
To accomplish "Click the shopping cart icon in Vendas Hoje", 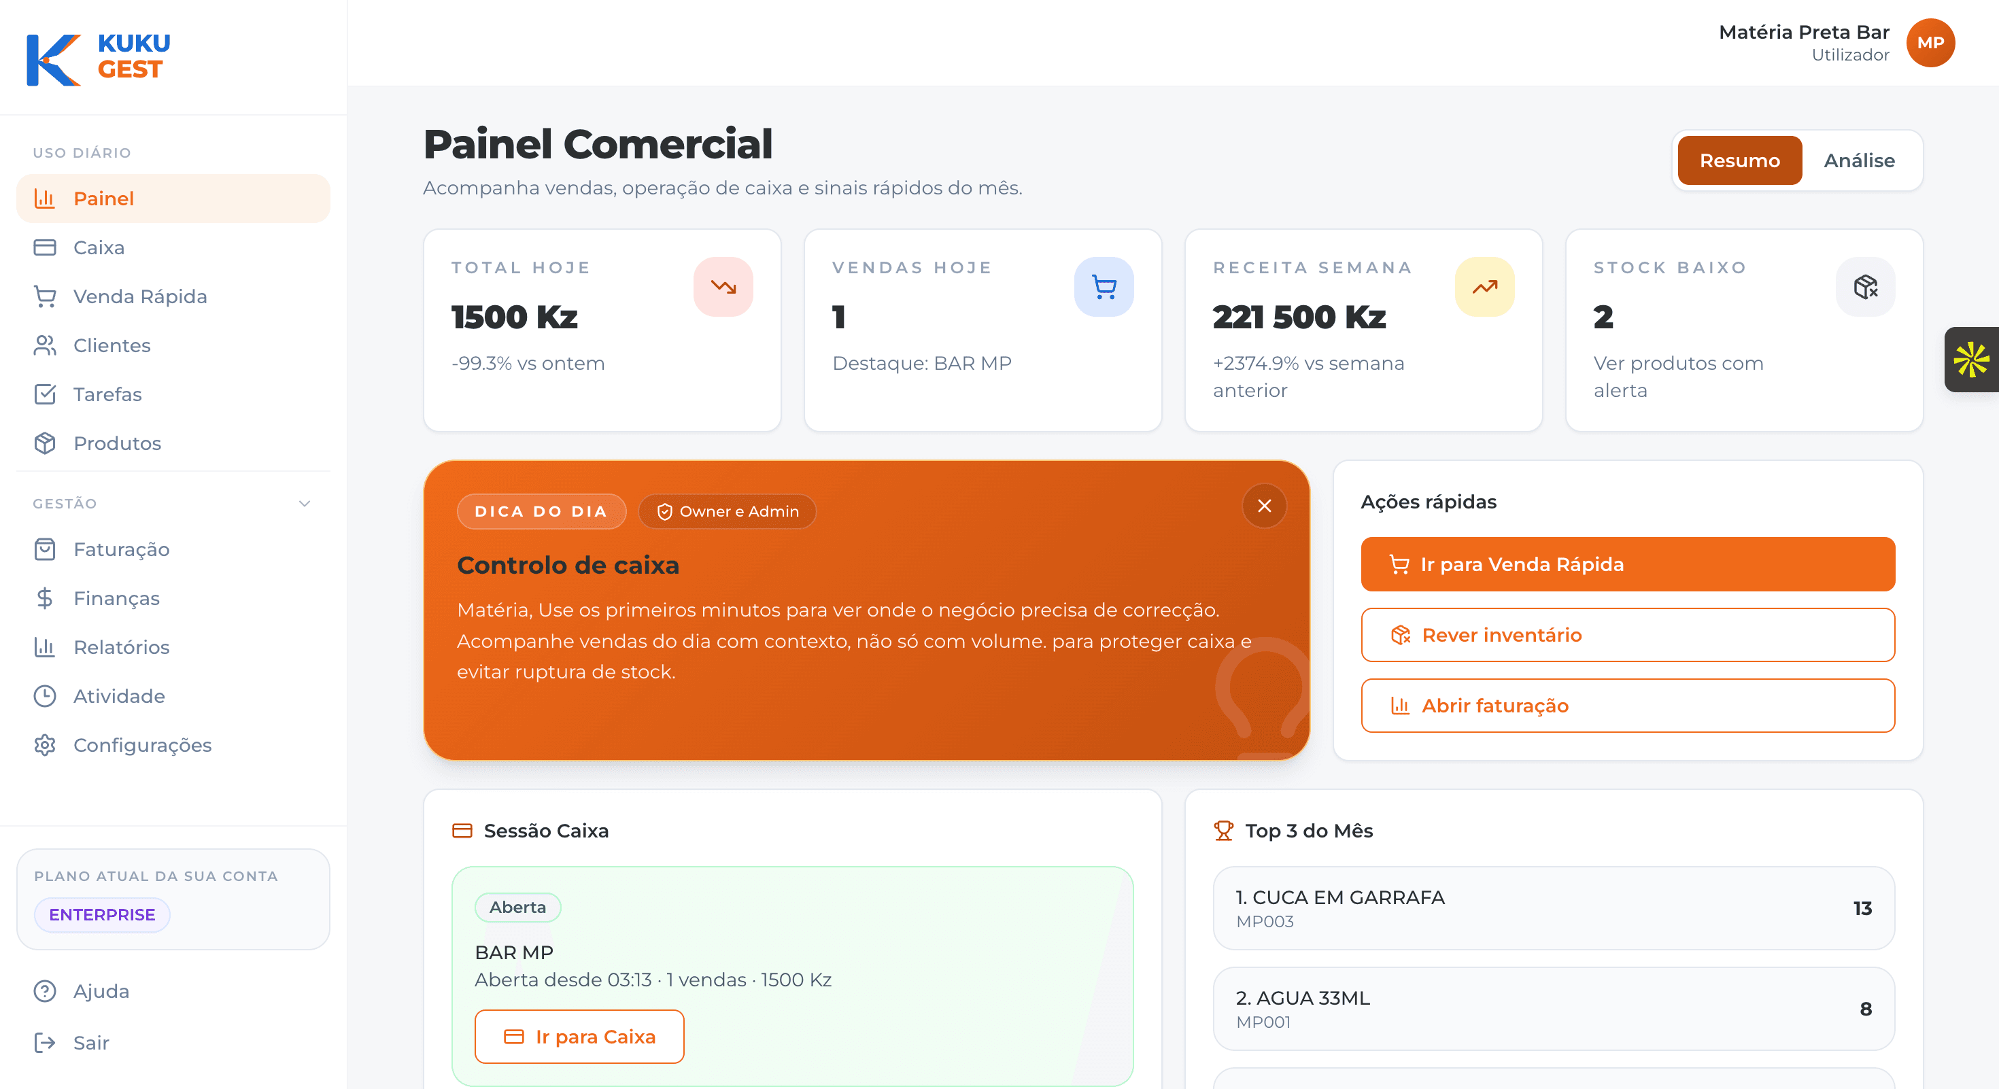I will [1104, 287].
